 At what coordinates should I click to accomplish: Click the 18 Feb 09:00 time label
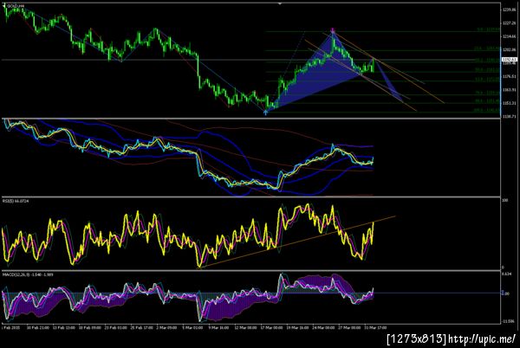click(89, 328)
